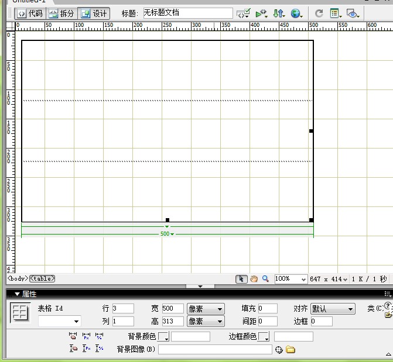
Task: Click the cell padding (填充) field
Action: pyautogui.click(x=268, y=308)
